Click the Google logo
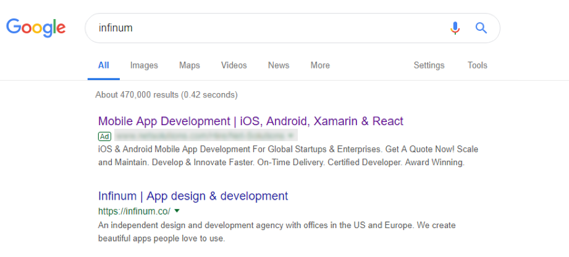The image size is (569, 257). pyautogui.click(x=36, y=28)
